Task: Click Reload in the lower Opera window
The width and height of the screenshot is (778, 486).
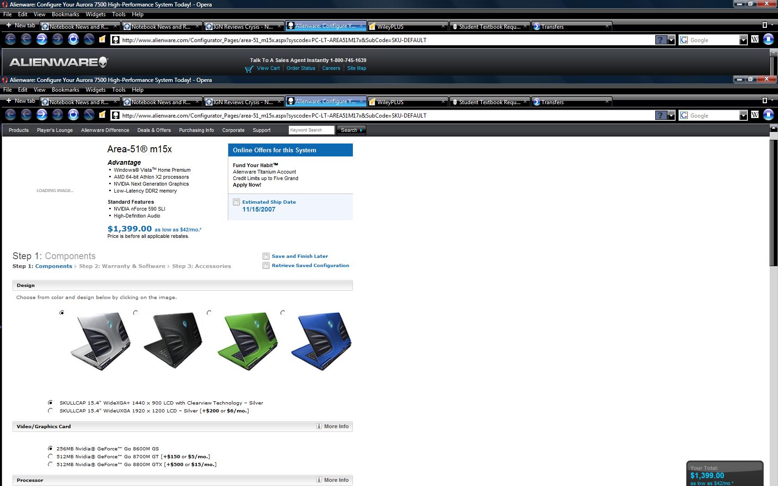Action: 73,115
